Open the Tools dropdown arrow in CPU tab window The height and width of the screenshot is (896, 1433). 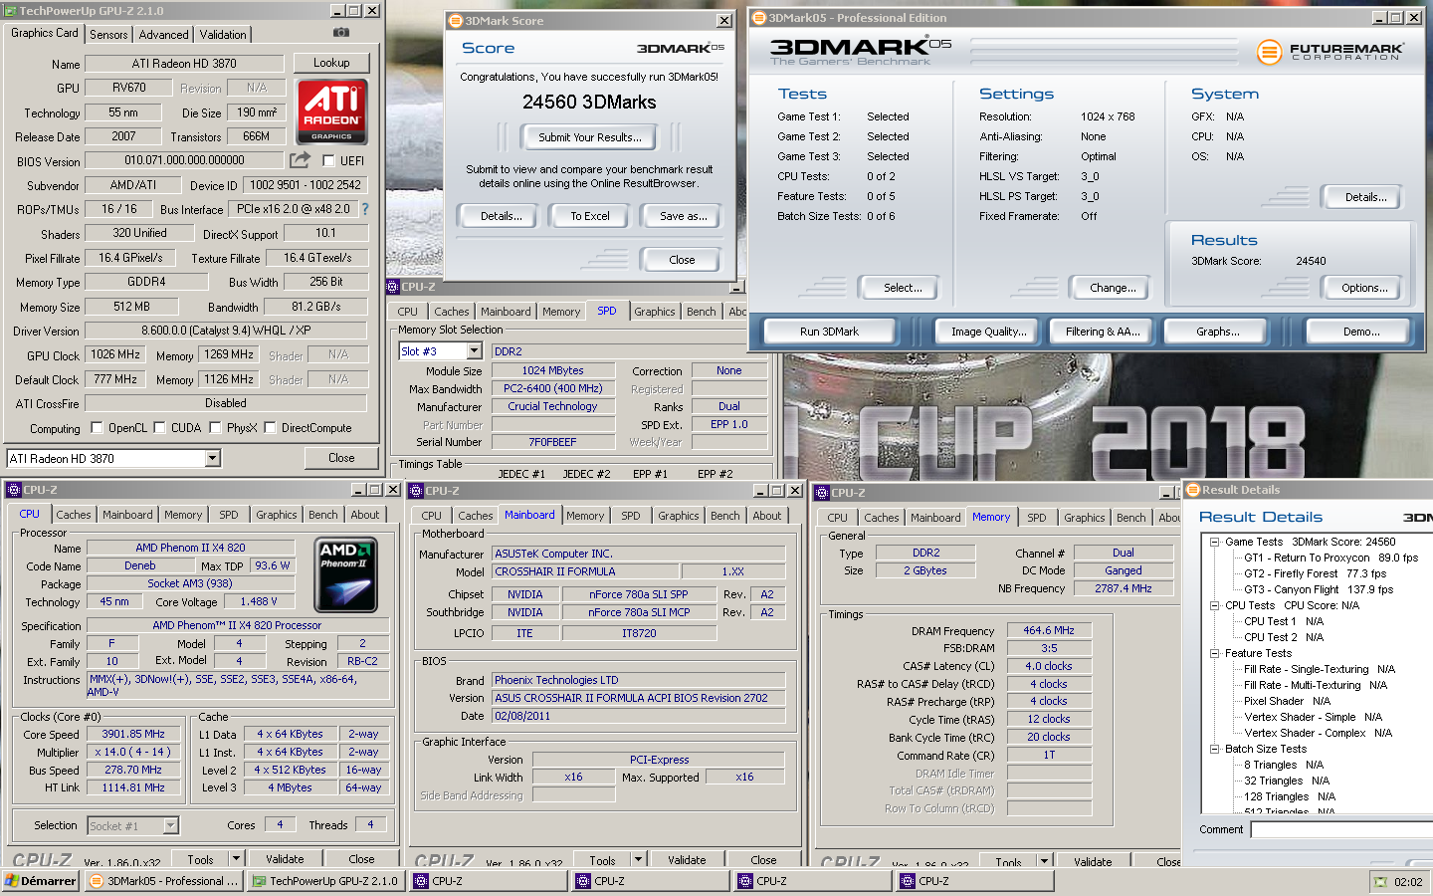pos(236,858)
